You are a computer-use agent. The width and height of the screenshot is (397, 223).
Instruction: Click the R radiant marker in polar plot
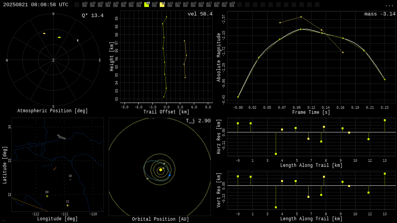78,40
